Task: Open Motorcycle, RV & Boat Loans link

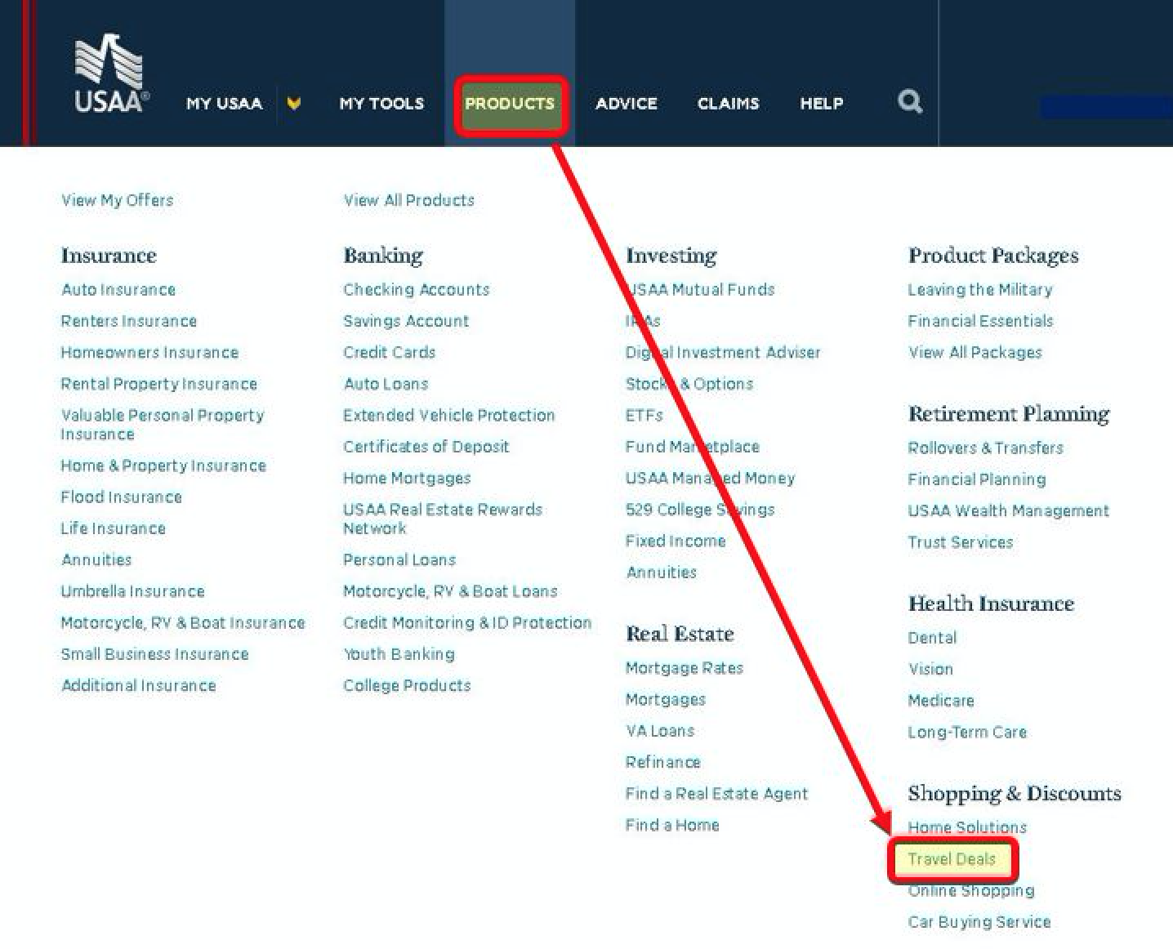Action: [451, 591]
